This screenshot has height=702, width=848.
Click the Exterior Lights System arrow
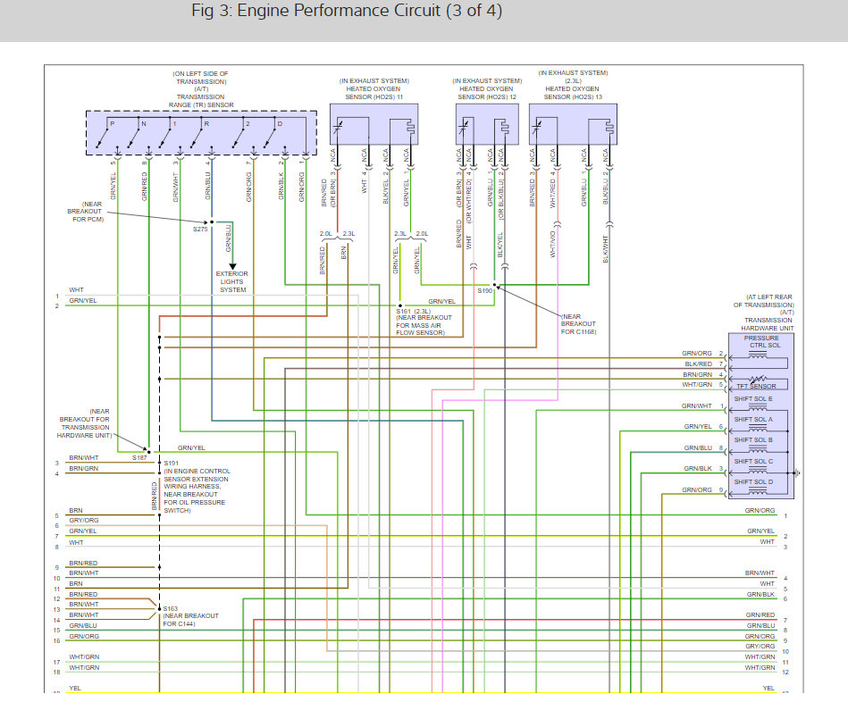pos(232,266)
